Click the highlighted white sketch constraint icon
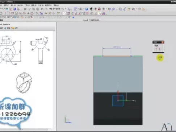Image resolution: width=176 pixels, height=132 pixels. click(64, 13)
